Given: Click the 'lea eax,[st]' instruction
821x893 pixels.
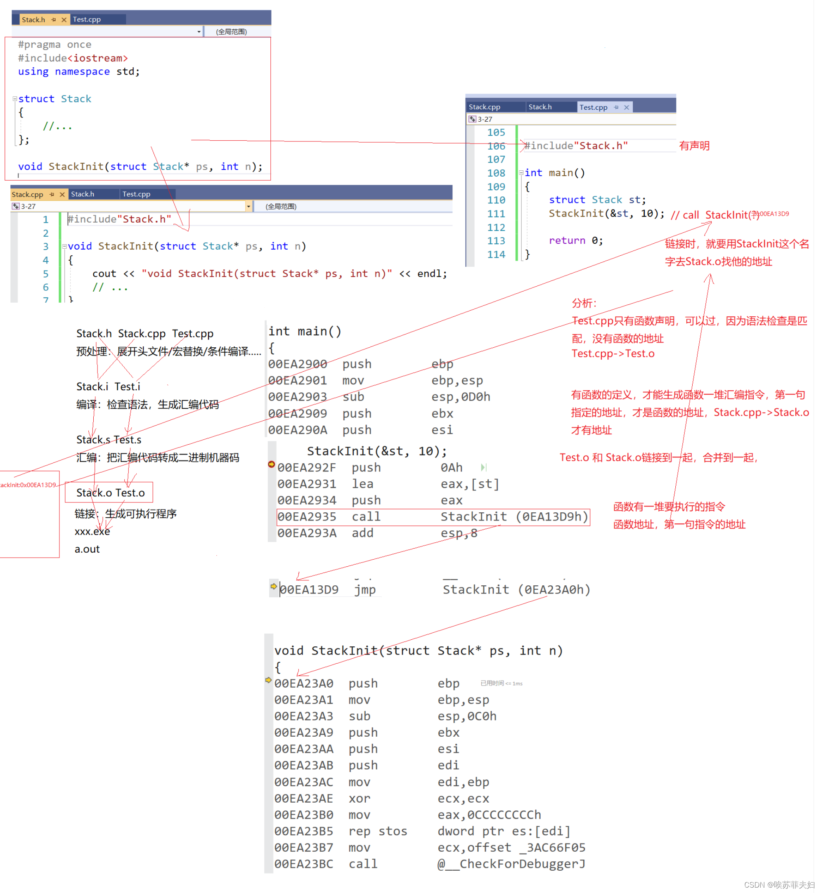Looking at the screenshot, I should coord(388,484).
